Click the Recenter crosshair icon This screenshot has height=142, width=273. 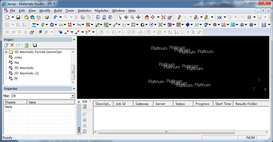tap(153, 17)
